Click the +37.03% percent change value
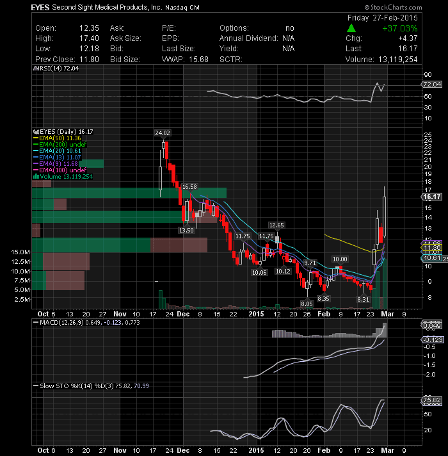448x456 pixels. pos(400,28)
